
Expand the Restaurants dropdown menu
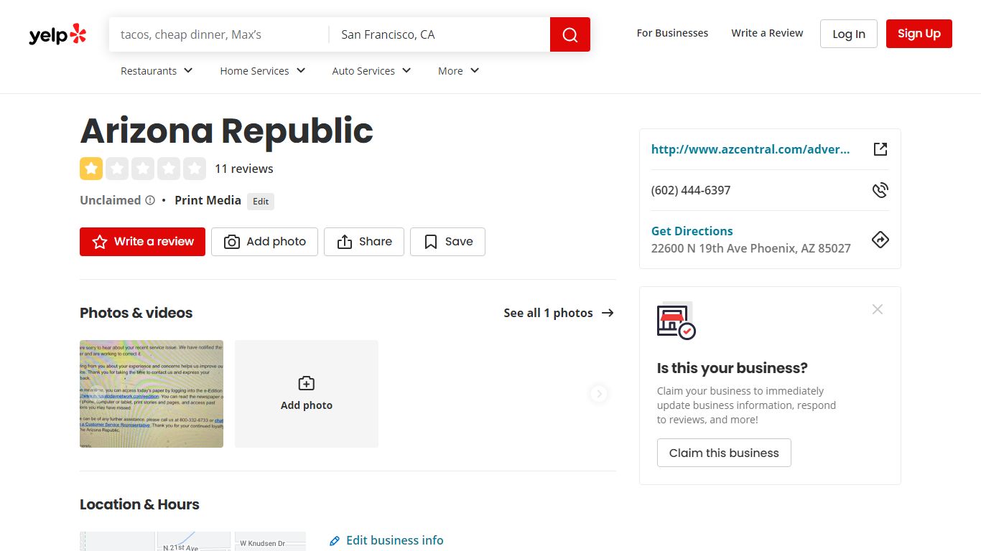(157, 71)
